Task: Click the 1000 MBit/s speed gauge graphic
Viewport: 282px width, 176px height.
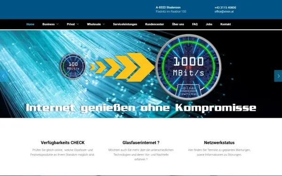Action: pyautogui.click(x=188, y=67)
